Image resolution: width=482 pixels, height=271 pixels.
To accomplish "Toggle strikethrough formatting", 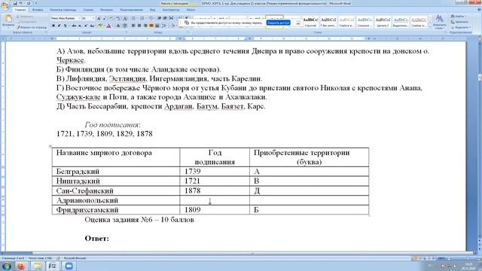I will (x=74, y=26).
